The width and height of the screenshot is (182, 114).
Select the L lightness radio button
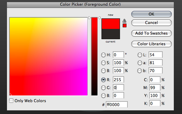coord(140,55)
